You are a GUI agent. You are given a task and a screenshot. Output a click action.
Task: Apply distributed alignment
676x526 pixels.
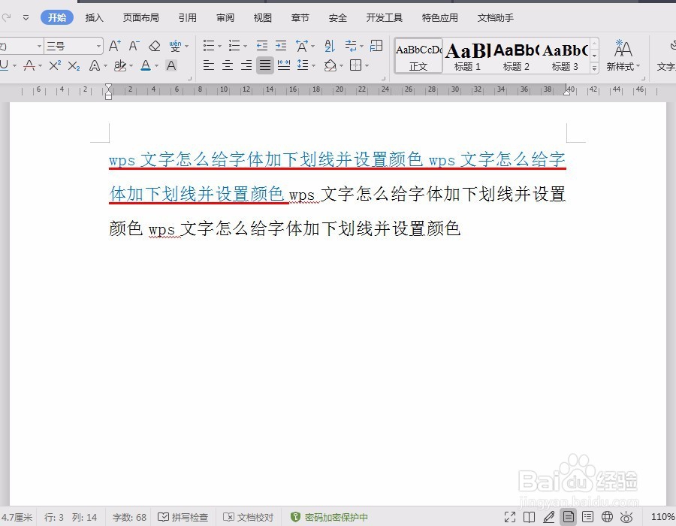(x=284, y=65)
